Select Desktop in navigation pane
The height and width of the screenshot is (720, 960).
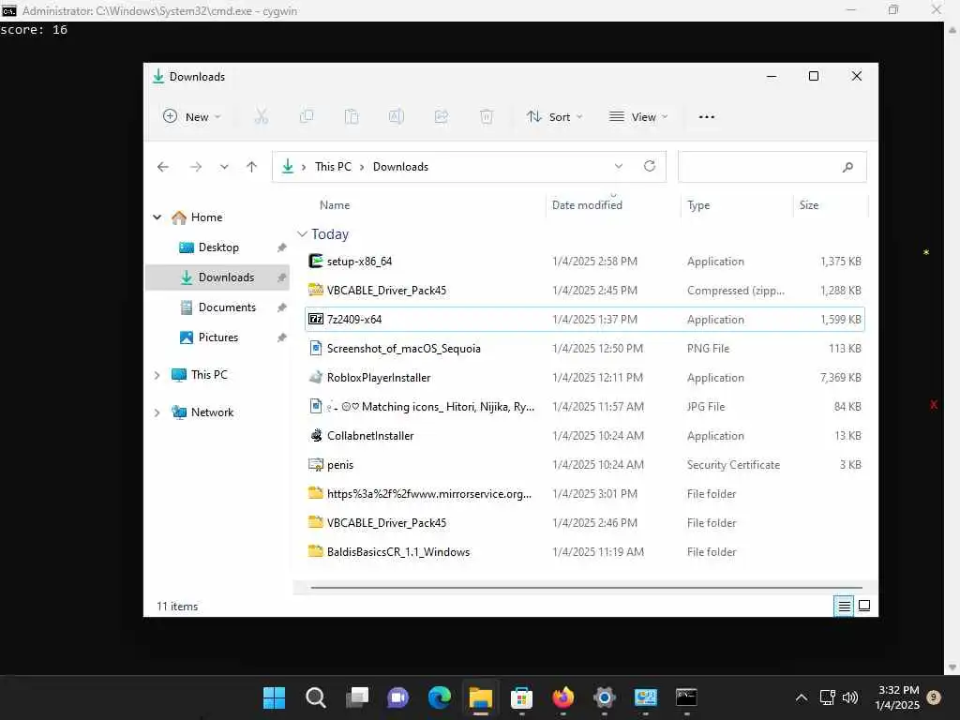pos(217,247)
